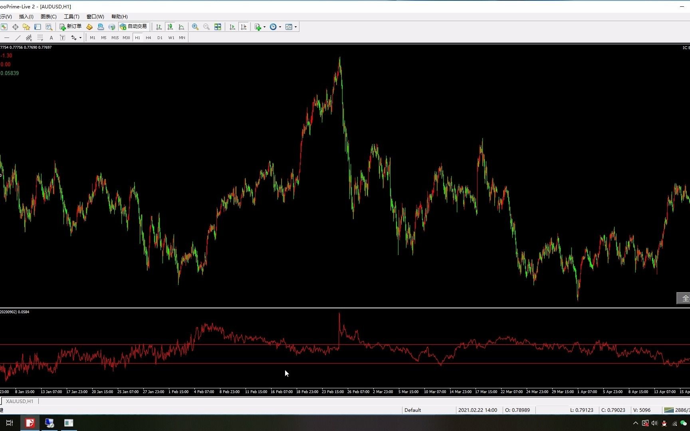The image size is (690, 431).
Task: Click the connection status bars indicator
Action: click(669, 410)
